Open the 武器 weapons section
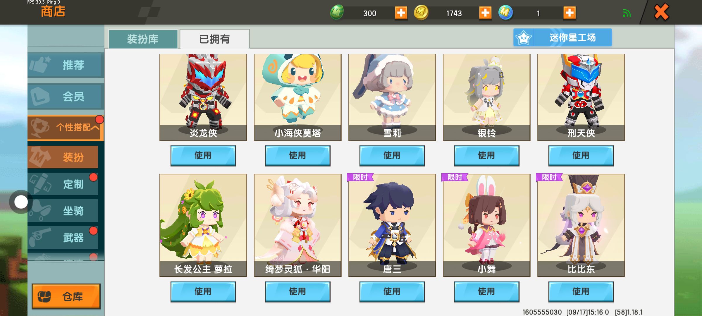The image size is (702, 316). pos(63,238)
